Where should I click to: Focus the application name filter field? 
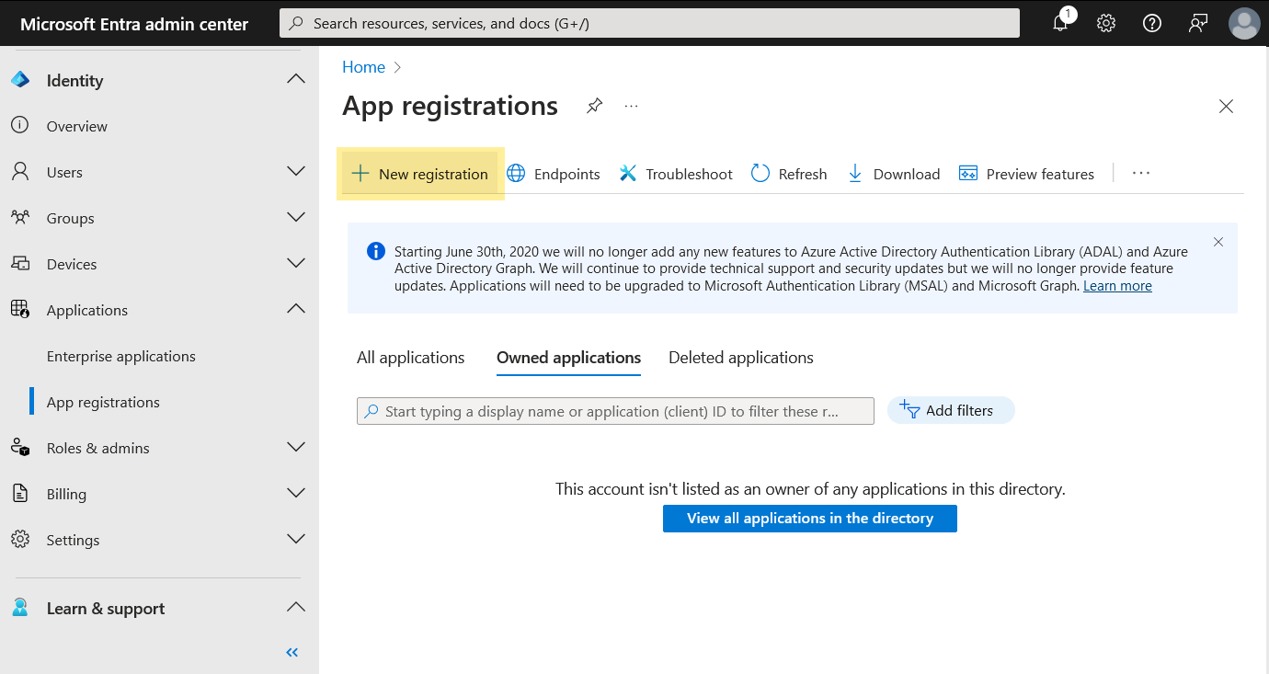(615, 411)
